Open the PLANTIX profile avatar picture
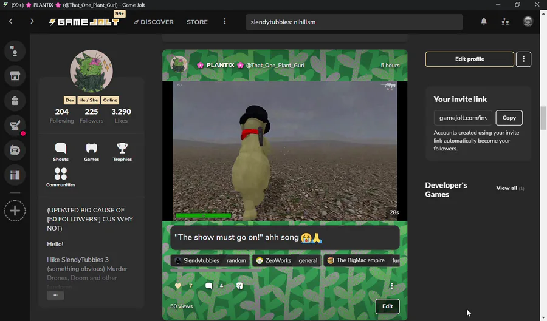The height and width of the screenshot is (321, 547). (91, 71)
